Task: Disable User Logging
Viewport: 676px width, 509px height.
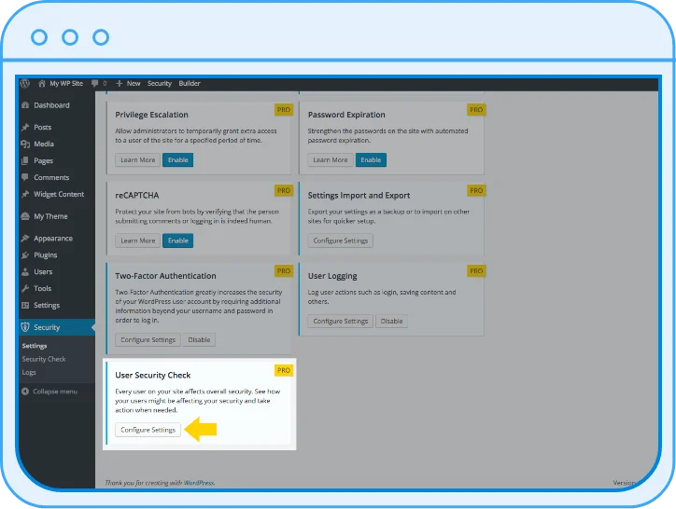Action: [391, 321]
